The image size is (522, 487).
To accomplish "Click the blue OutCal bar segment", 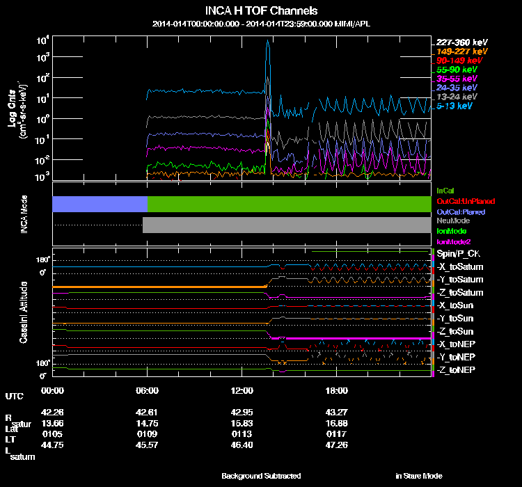I will [x=100, y=204].
